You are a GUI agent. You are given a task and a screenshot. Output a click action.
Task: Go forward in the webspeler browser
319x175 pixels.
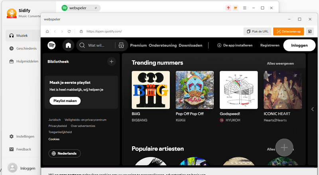(x=62, y=31)
